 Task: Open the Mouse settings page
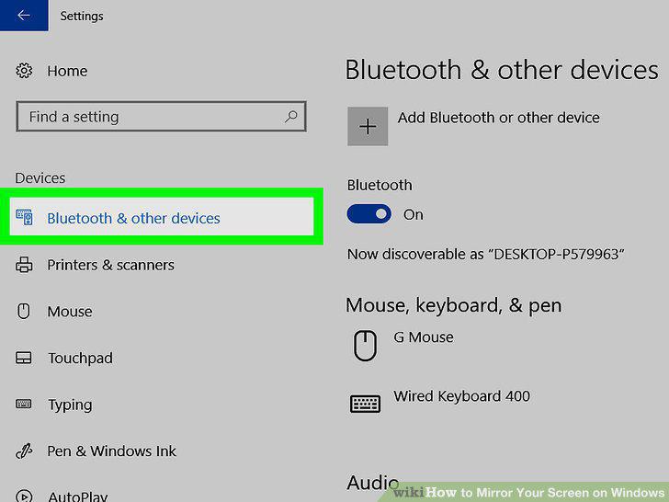(x=70, y=311)
